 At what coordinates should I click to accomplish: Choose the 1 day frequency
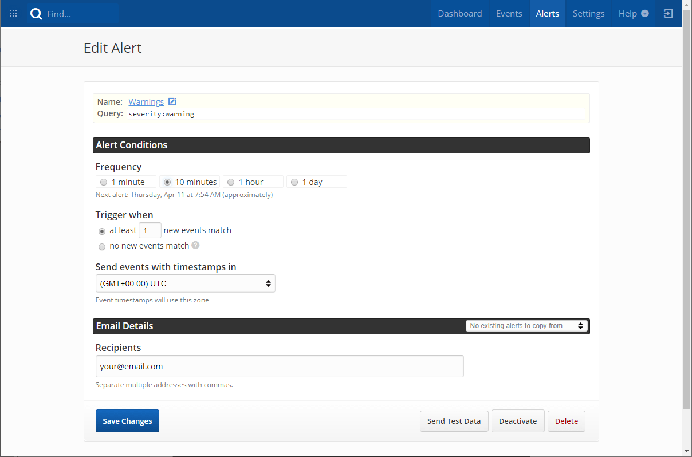(294, 182)
